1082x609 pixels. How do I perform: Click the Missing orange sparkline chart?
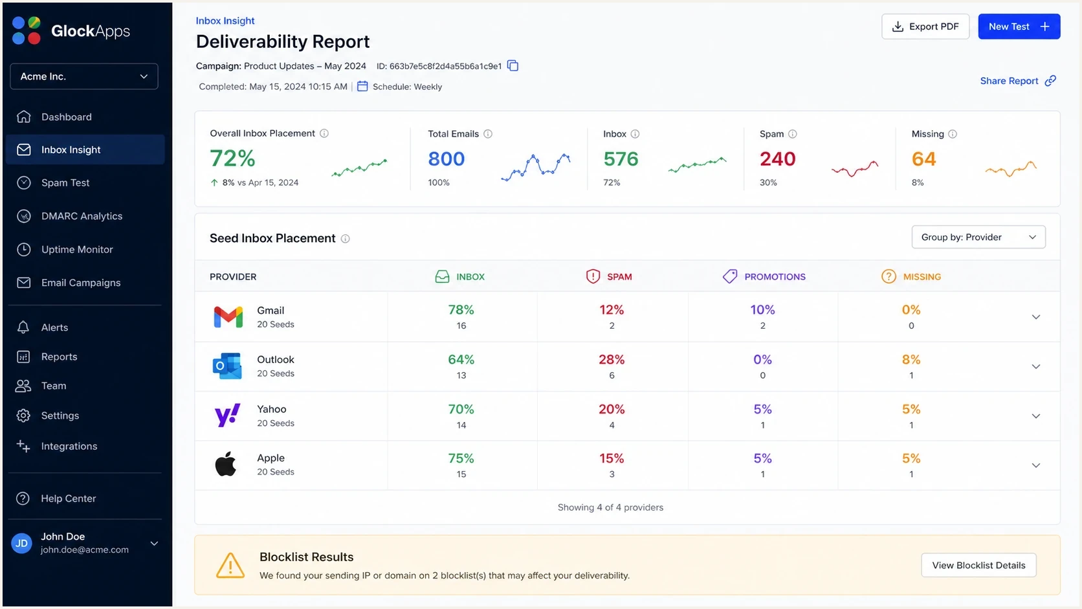click(1011, 168)
